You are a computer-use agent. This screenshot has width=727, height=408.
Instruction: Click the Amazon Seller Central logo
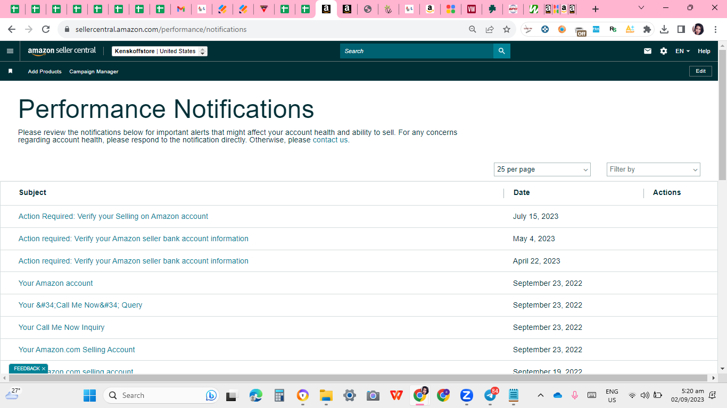pos(62,51)
